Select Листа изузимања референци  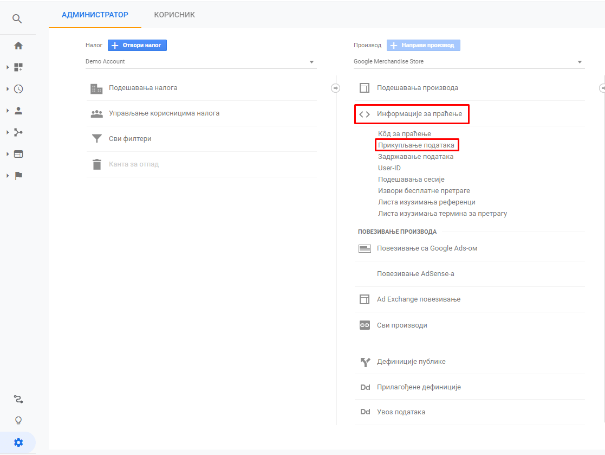(x=427, y=202)
